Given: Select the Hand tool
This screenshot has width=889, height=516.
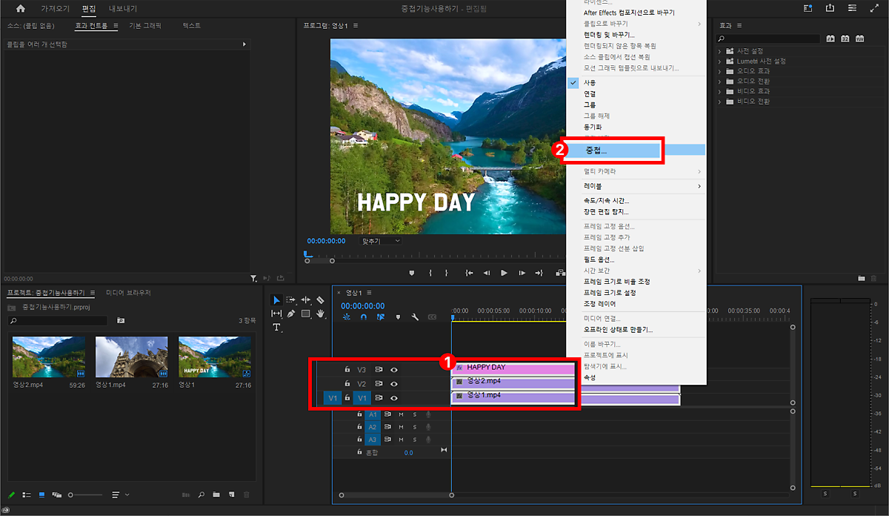Looking at the screenshot, I should [320, 314].
